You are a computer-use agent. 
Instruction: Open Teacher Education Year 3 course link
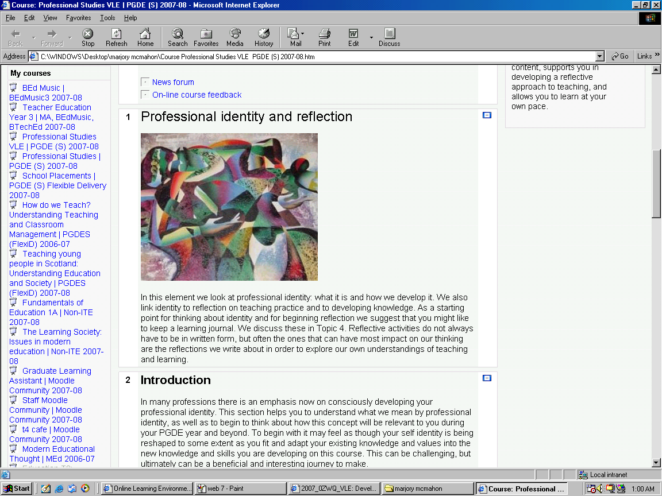pos(52,117)
